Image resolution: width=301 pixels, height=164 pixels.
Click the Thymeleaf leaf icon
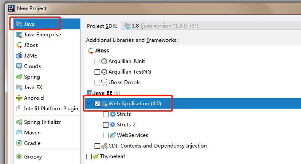pyautogui.click(x=95, y=156)
